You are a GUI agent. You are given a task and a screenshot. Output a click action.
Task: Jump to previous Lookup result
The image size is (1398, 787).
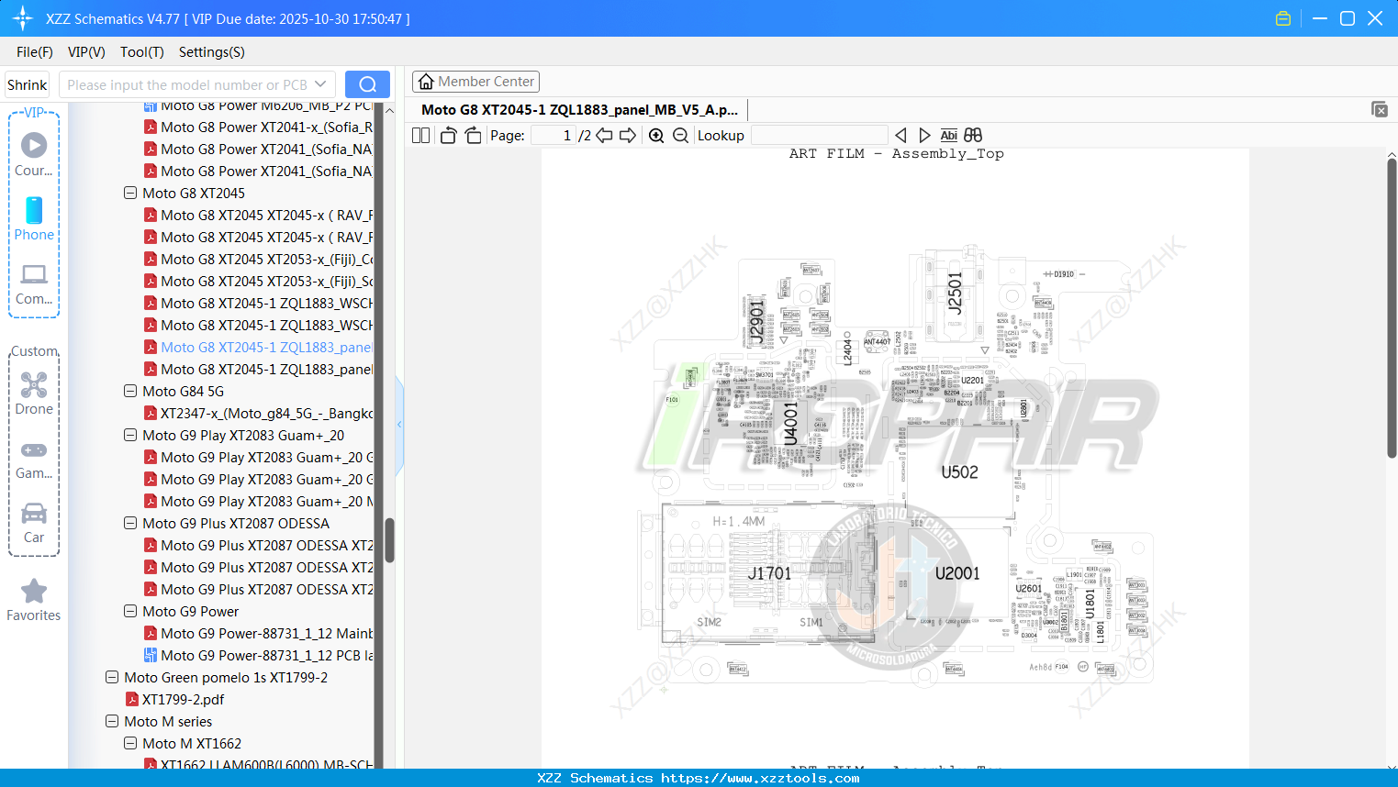click(900, 136)
